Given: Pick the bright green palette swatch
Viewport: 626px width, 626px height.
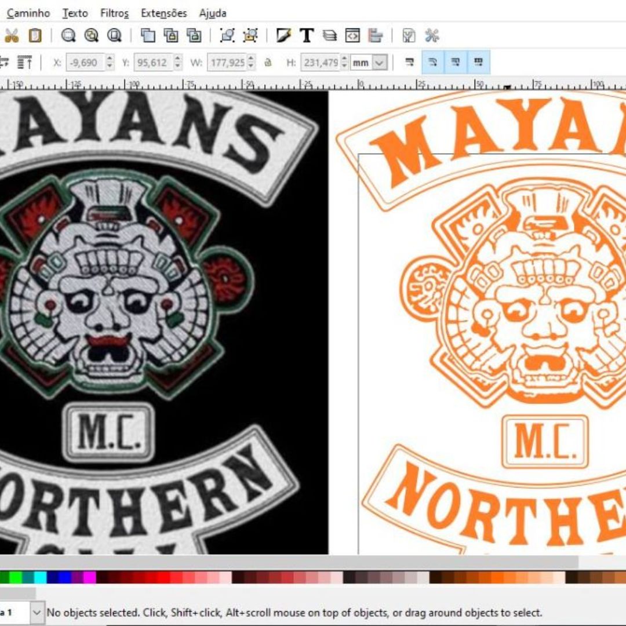Looking at the screenshot, I should (x=16, y=577).
